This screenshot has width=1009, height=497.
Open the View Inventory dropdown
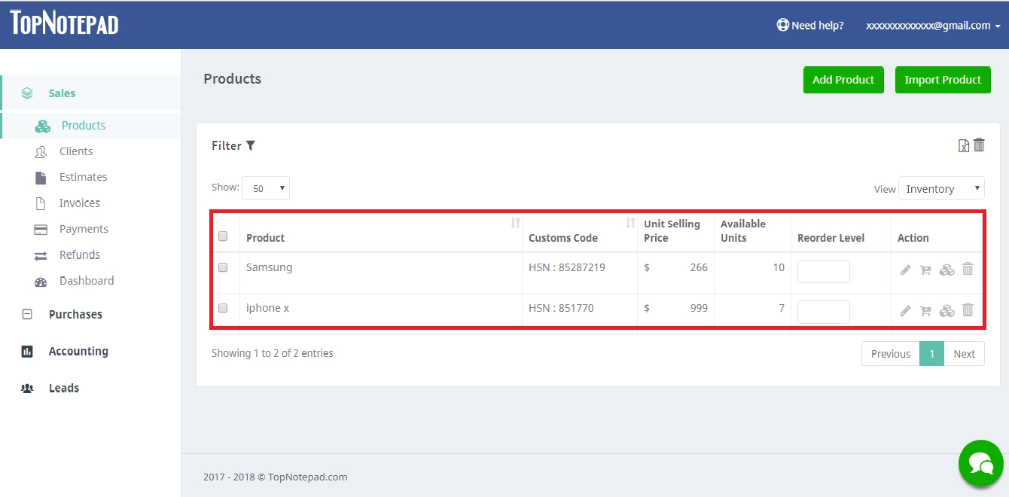[941, 189]
